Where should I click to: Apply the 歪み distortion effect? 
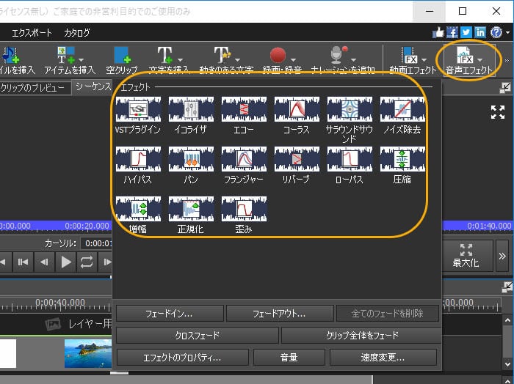coord(244,209)
